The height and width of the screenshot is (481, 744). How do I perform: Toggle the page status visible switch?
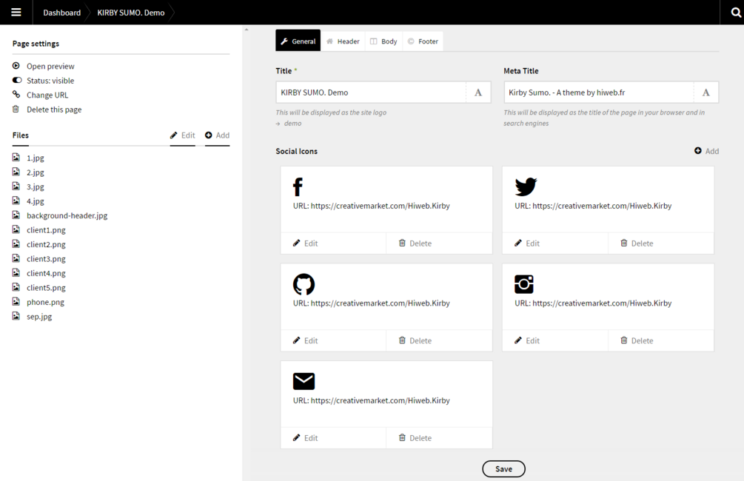pyautogui.click(x=17, y=81)
